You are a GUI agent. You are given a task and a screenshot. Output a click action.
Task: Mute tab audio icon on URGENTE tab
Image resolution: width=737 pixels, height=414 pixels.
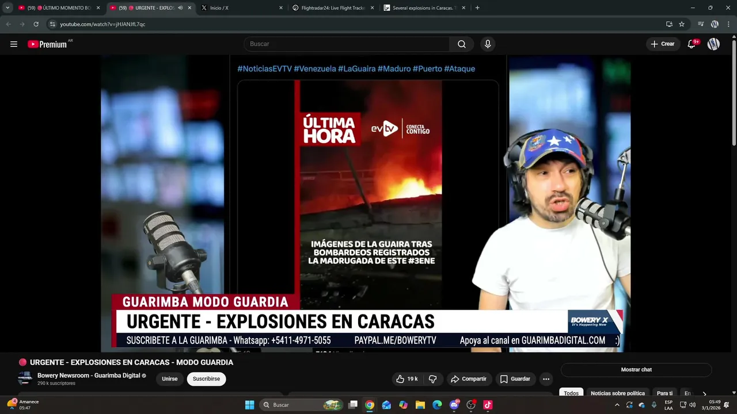(180, 8)
